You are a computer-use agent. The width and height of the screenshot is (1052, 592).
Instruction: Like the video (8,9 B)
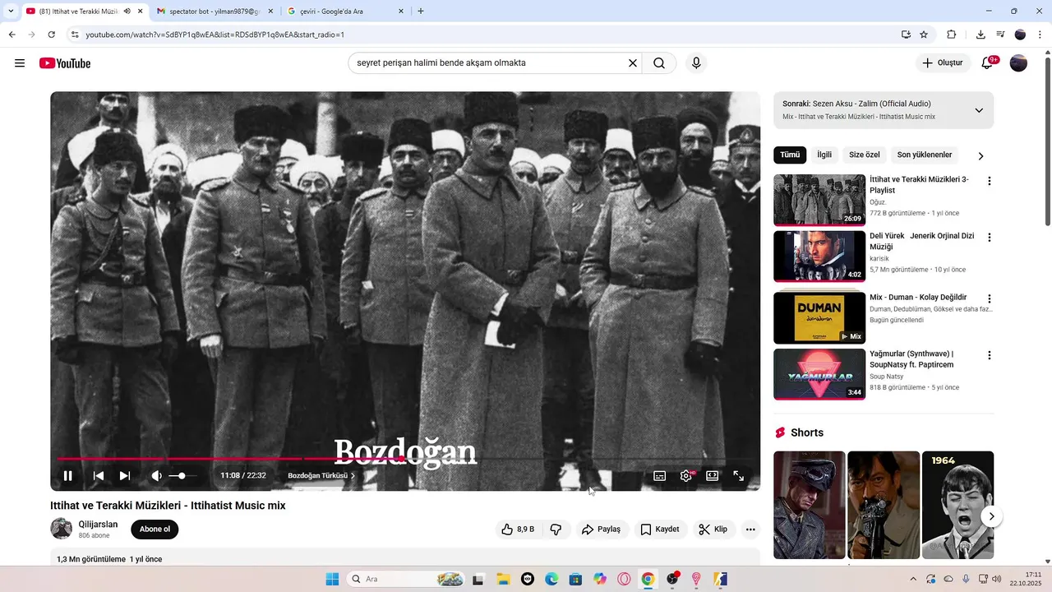pos(518,530)
